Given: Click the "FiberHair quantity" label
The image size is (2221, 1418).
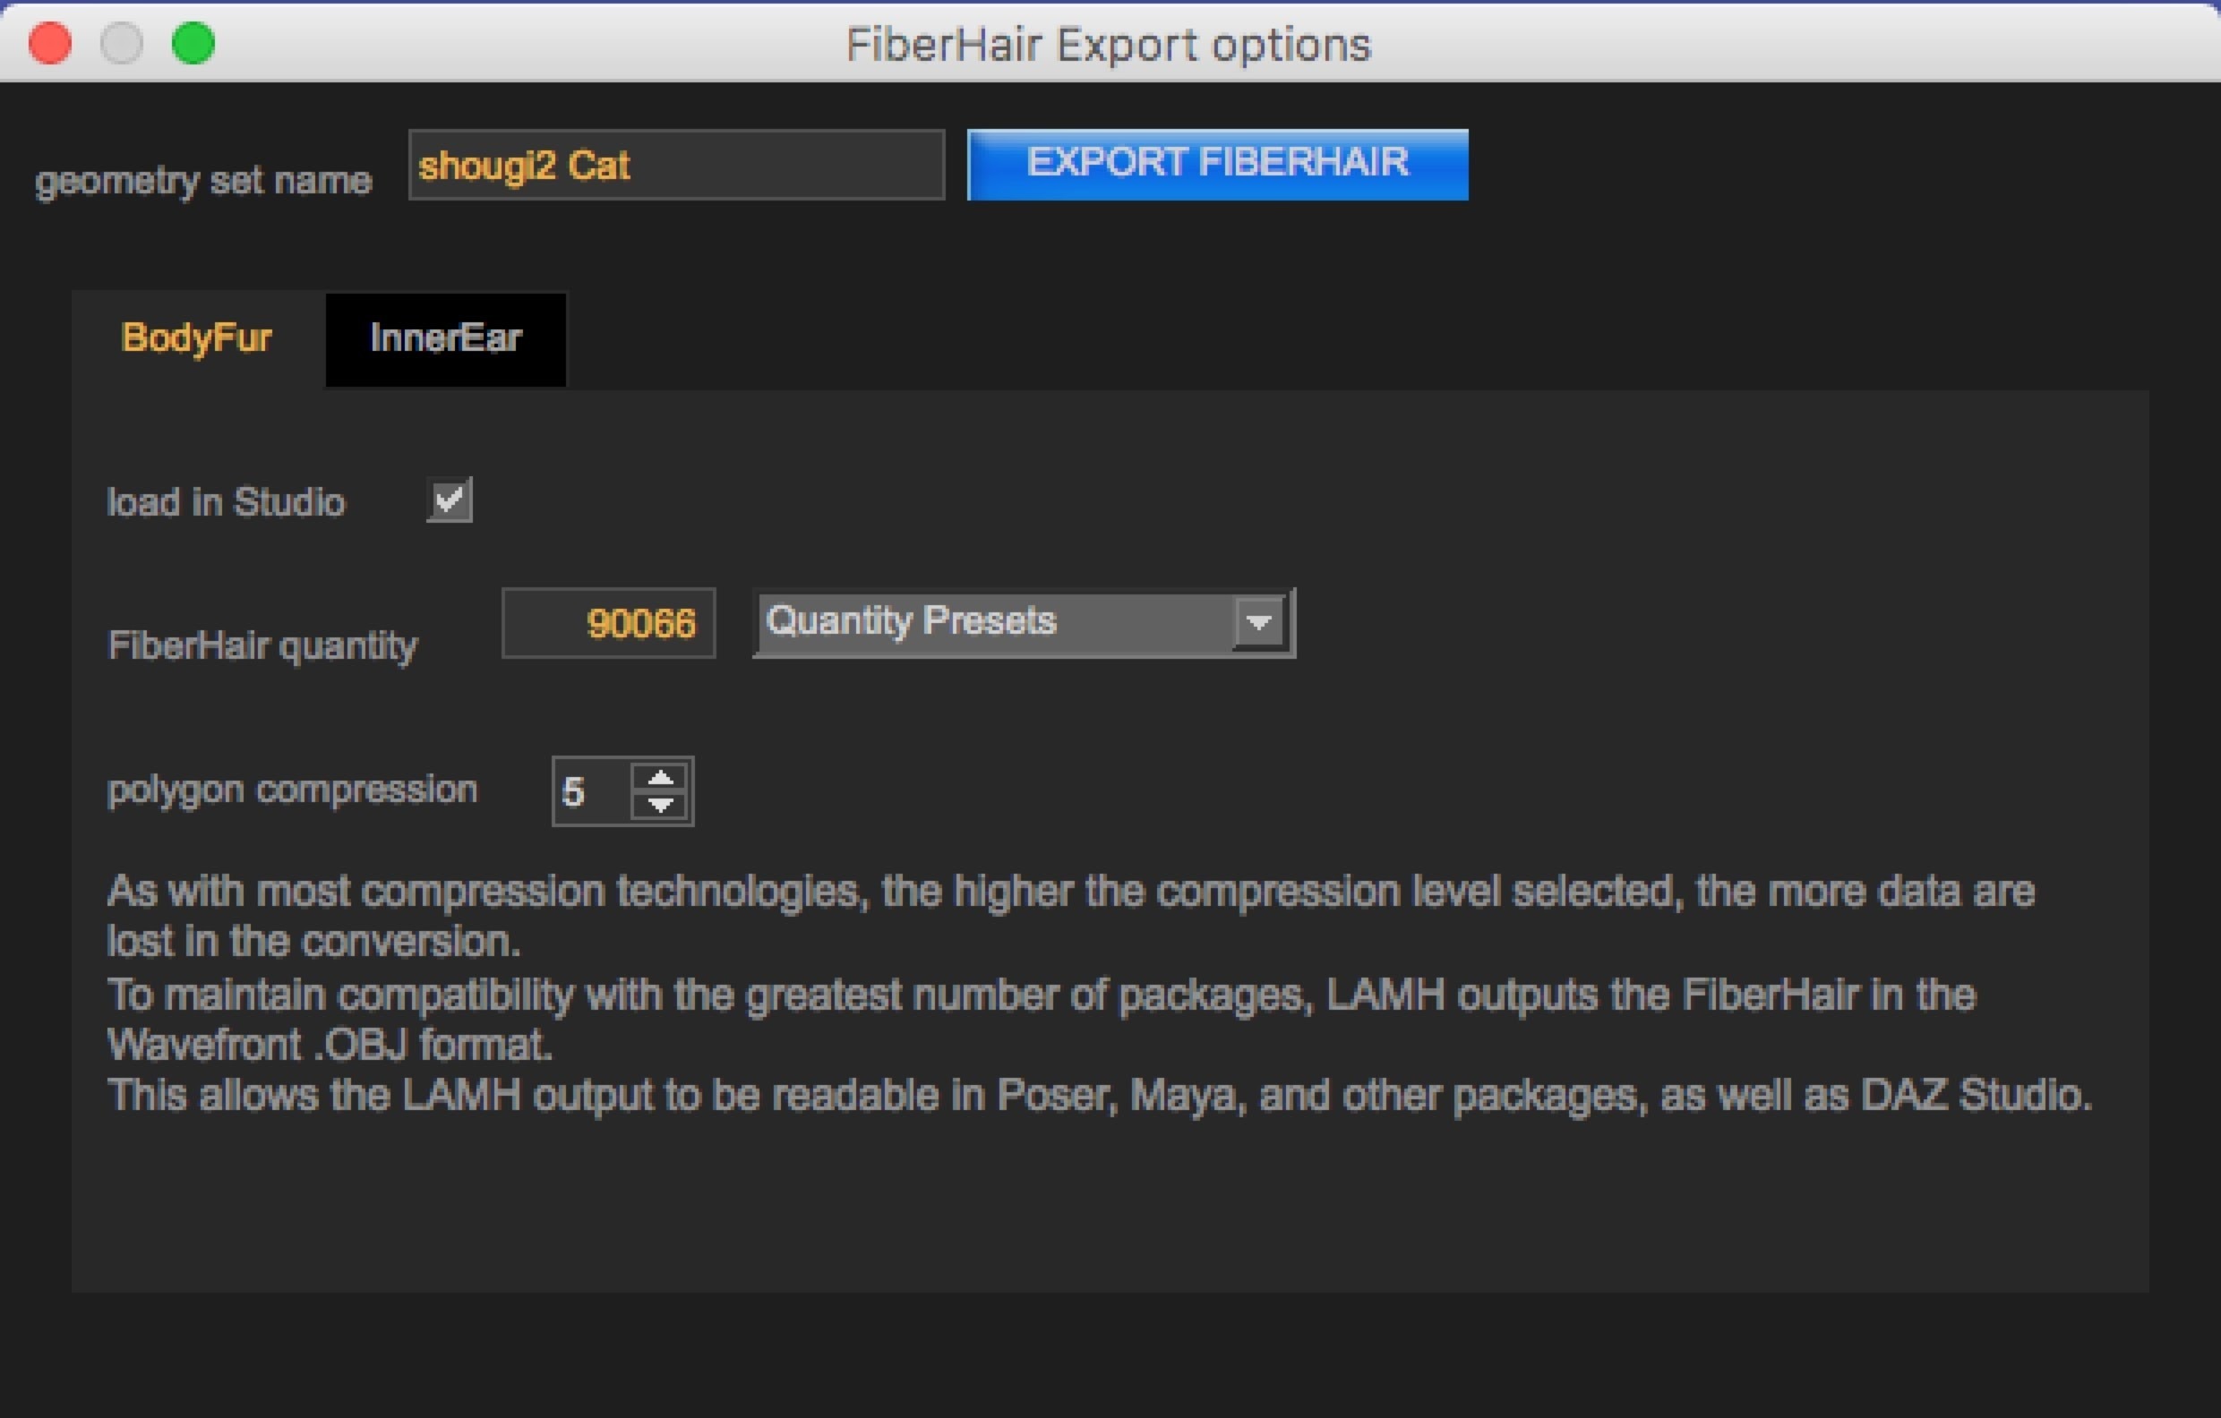Looking at the screenshot, I should [263, 645].
